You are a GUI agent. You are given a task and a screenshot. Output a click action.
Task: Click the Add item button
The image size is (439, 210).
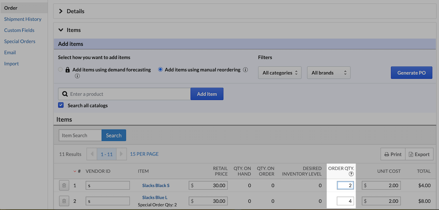coord(207,94)
